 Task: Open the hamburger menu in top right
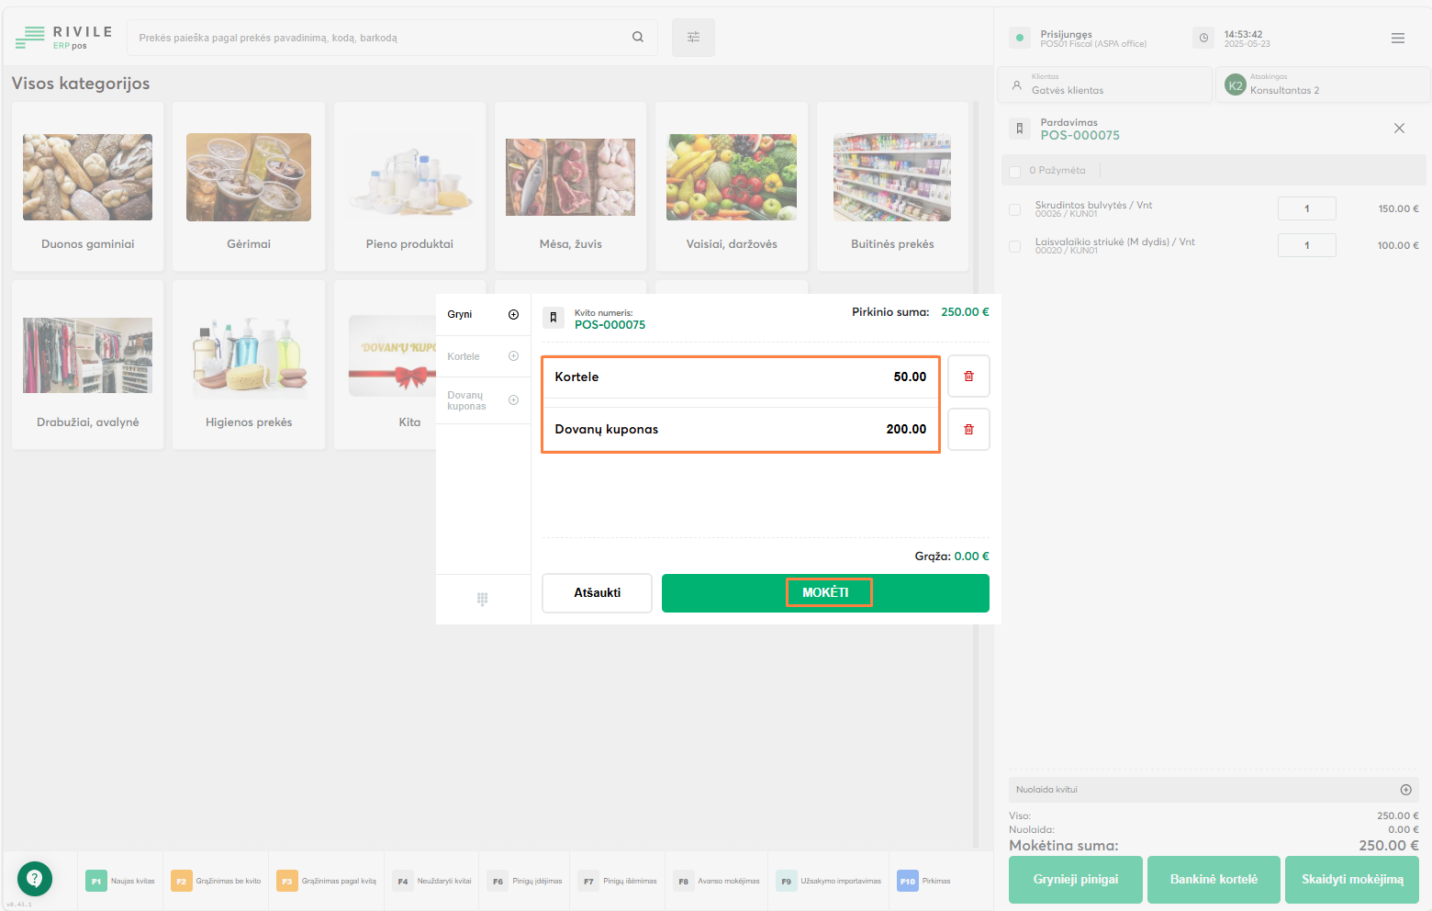1397,39
